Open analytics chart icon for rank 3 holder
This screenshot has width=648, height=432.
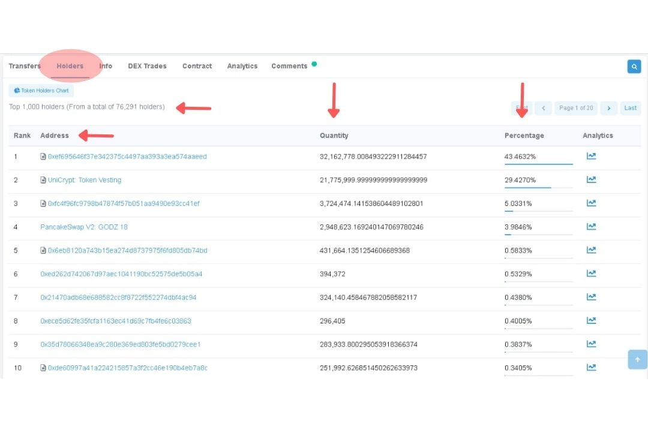[592, 203]
